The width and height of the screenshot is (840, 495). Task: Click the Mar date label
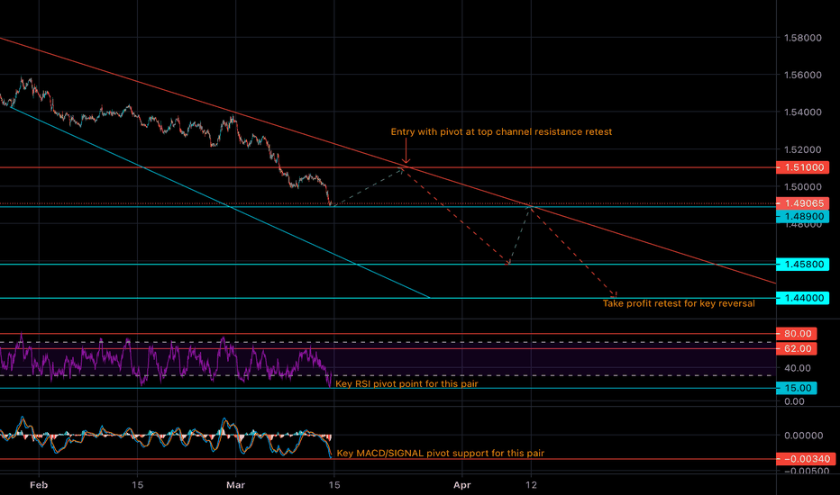[x=236, y=485]
